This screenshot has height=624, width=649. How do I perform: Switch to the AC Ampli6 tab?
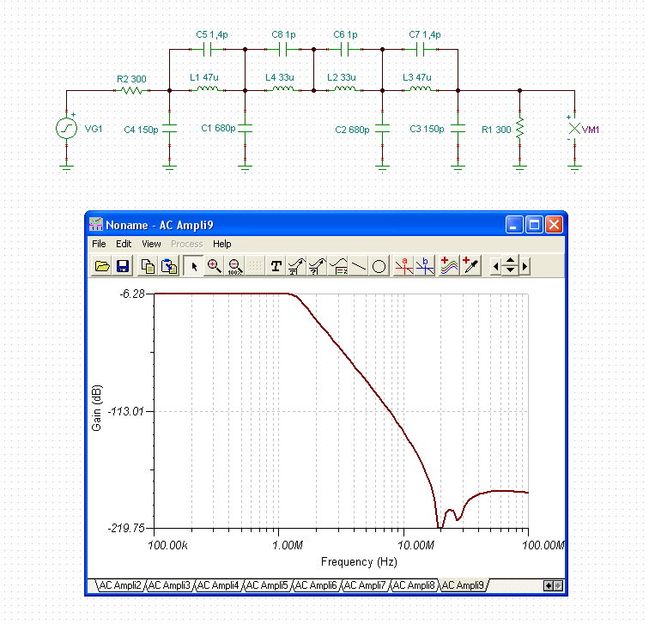(x=315, y=585)
